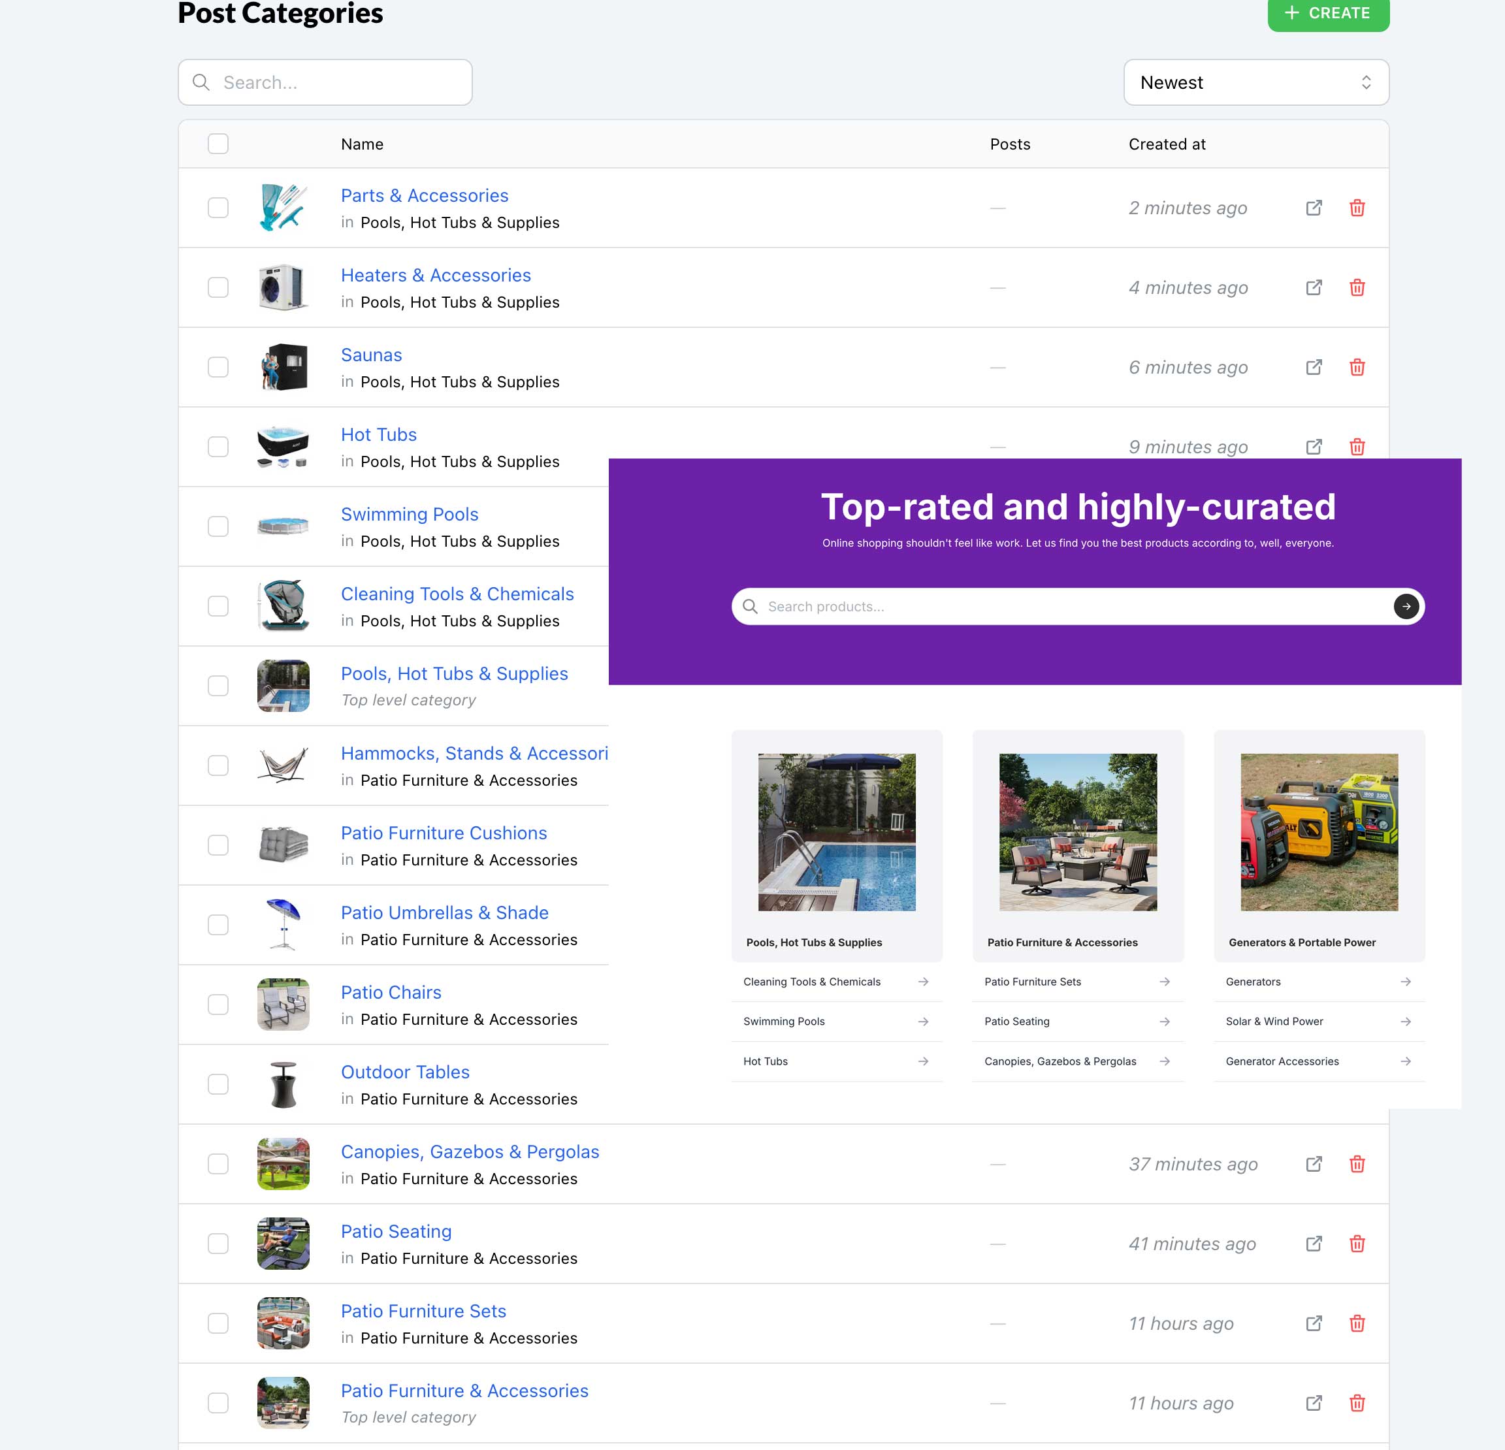Toggle checkbox for Cleaning Tools & Chemicals row
The width and height of the screenshot is (1505, 1450).
pos(218,606)
